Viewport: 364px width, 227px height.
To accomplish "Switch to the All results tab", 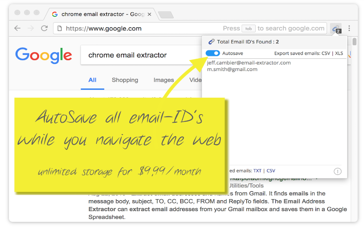I will [x=92, y=80].
